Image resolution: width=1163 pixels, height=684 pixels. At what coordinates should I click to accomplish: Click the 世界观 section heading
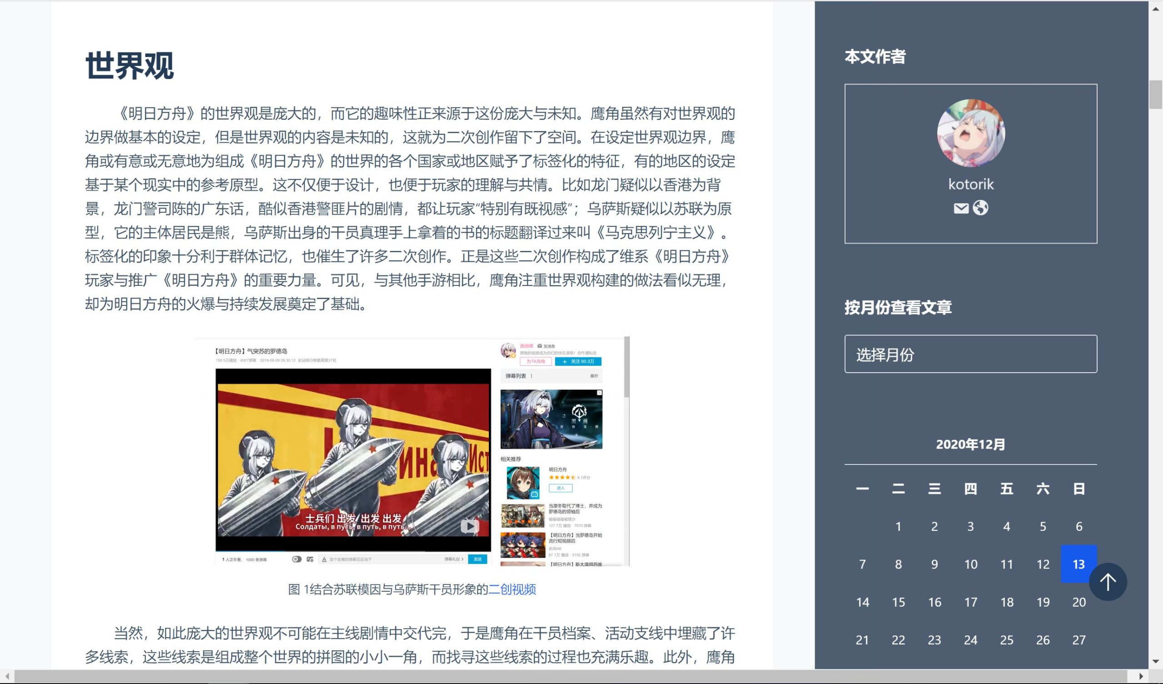(129, 65)
